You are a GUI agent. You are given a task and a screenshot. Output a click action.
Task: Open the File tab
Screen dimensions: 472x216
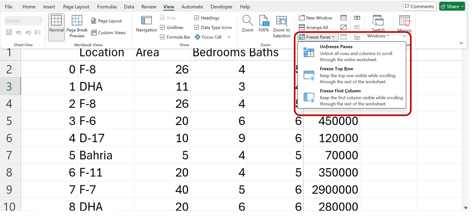click(9, 7)
